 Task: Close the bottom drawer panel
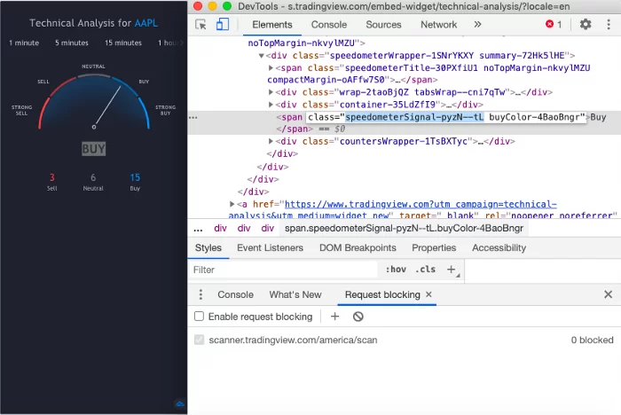tap(608, 294)
